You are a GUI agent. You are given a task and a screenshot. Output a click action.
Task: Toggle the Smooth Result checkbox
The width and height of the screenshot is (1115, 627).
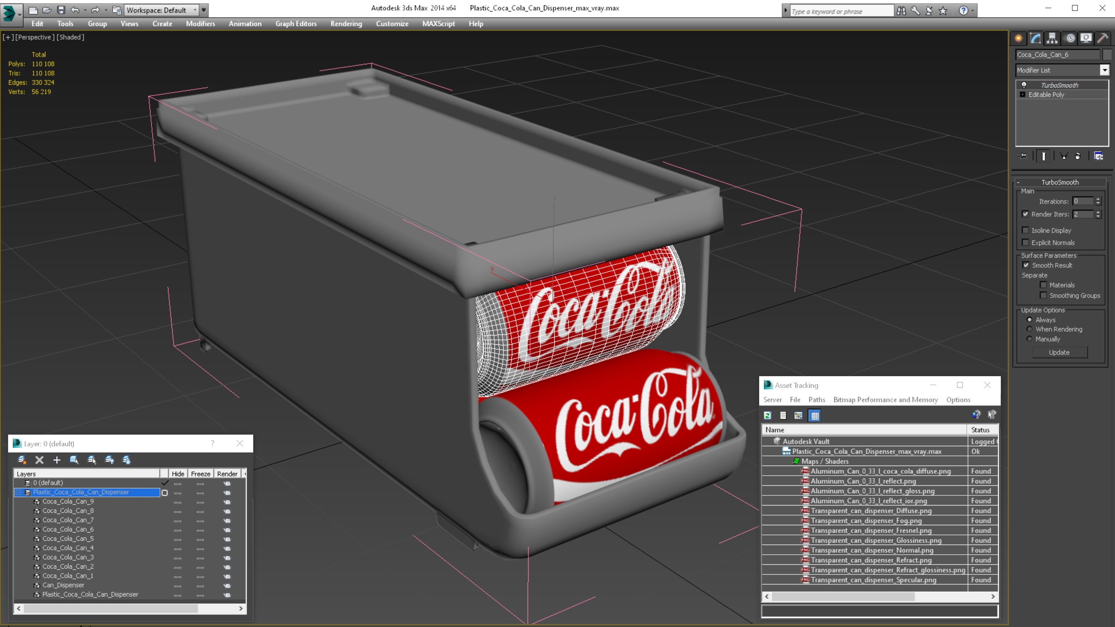point(1026,265)
